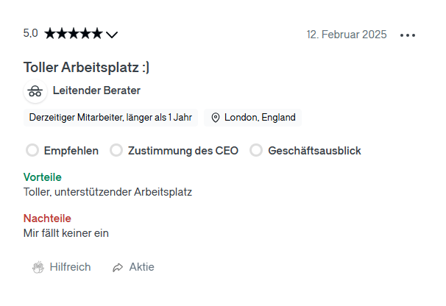Click the location pin icon
Screen dimensions: 446x306
click(x=216, y=118)
